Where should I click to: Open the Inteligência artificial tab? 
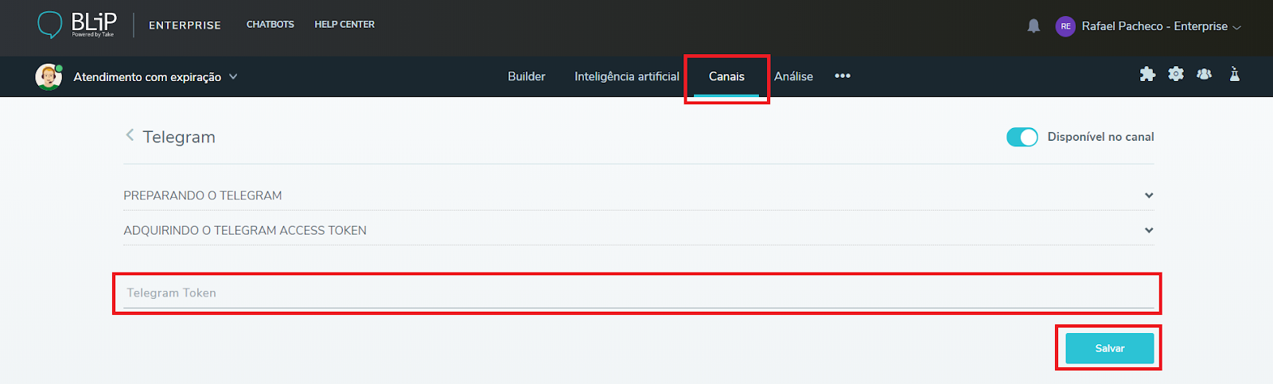click(626, 76)
